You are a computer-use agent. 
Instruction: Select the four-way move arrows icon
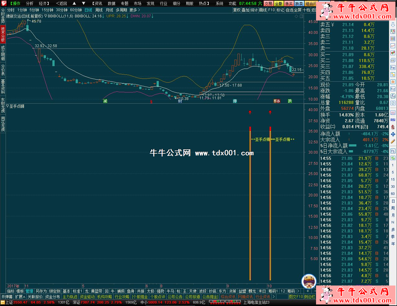coord(393,134)
